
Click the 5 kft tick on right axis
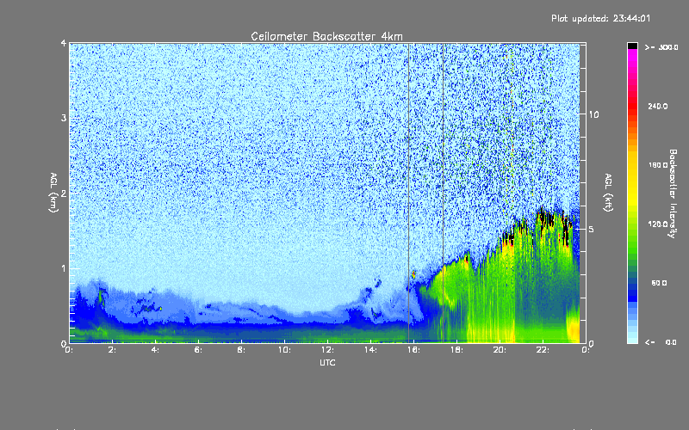591,230
